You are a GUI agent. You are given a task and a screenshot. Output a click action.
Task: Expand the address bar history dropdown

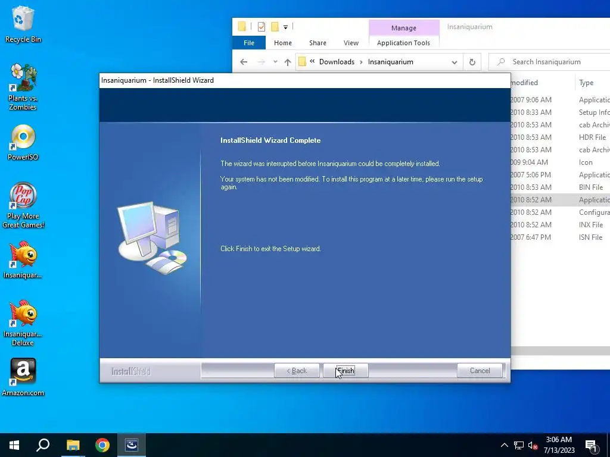coord(454,62)
